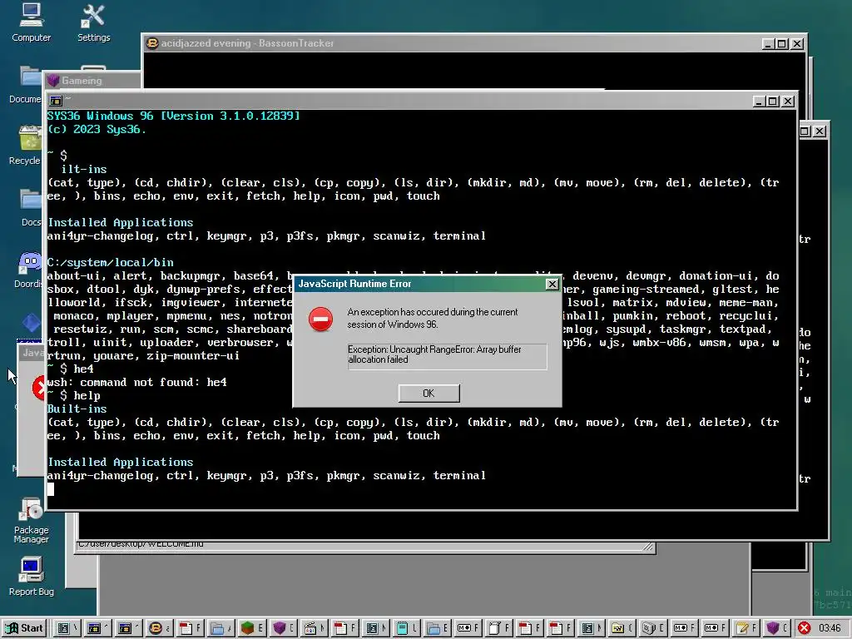
Task: Open the Discord-style Doordis desktop icon
Action: coord(28,270)
